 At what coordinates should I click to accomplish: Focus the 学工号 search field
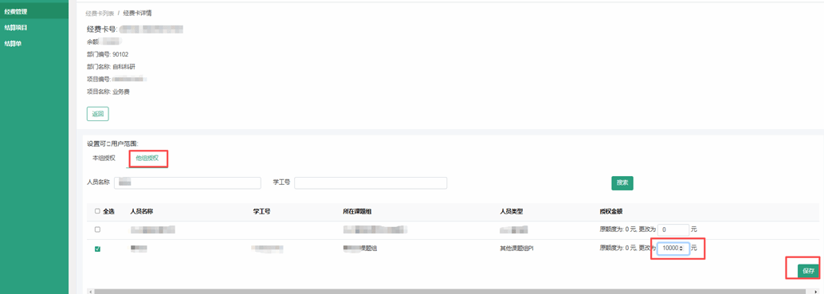click(371, 182)
